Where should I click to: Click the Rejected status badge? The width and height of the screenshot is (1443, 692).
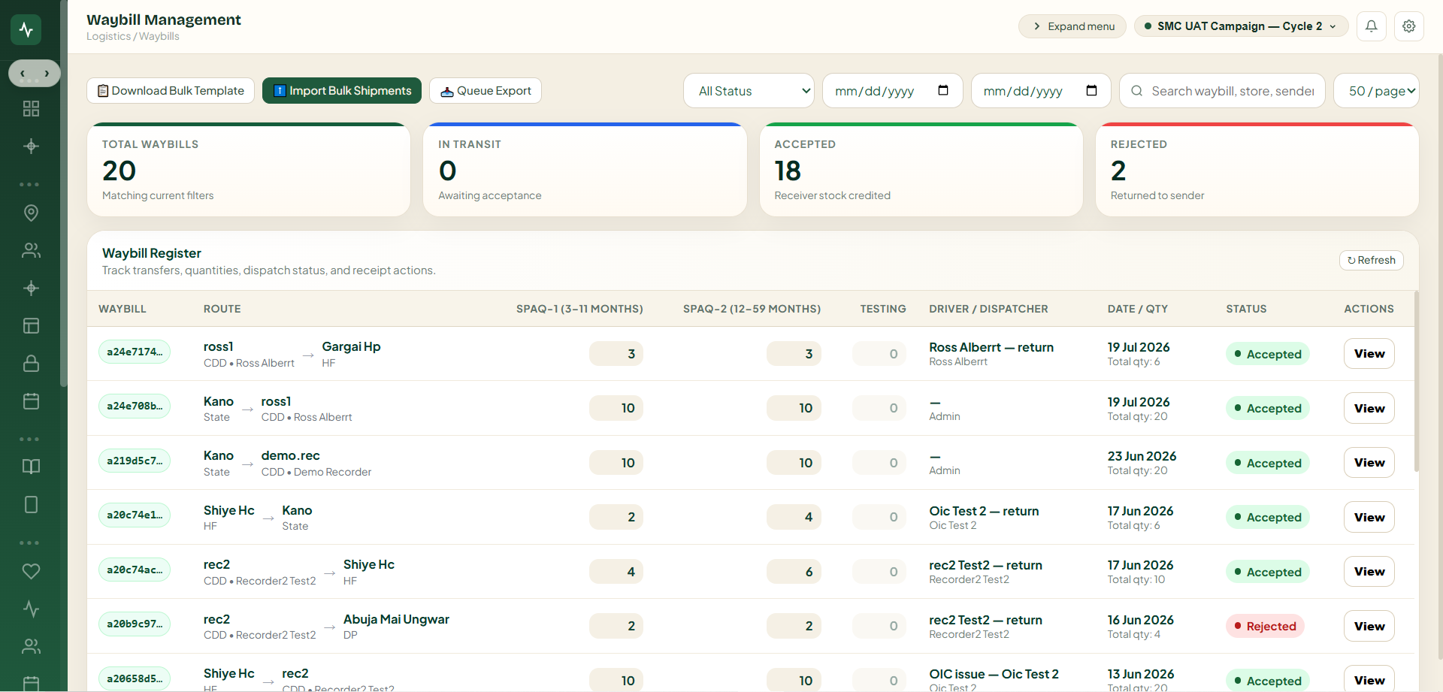click(x=1265, y=626)
